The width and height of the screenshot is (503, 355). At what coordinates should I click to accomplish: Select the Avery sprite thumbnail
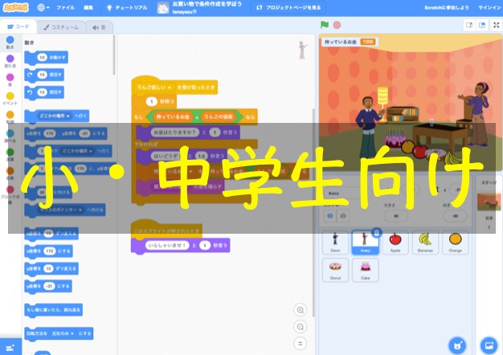pyautogui.click(x=365, y=243)
